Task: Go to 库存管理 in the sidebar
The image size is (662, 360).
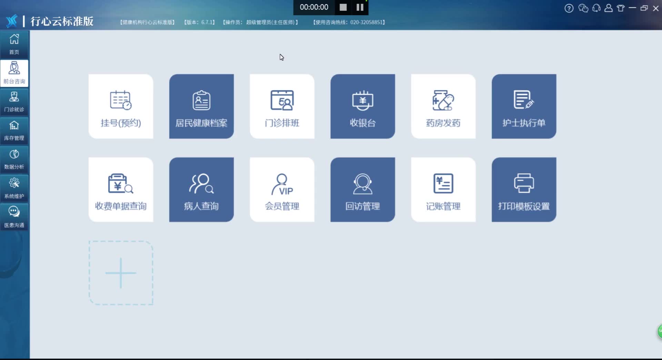Action: [x=14, y=131]
